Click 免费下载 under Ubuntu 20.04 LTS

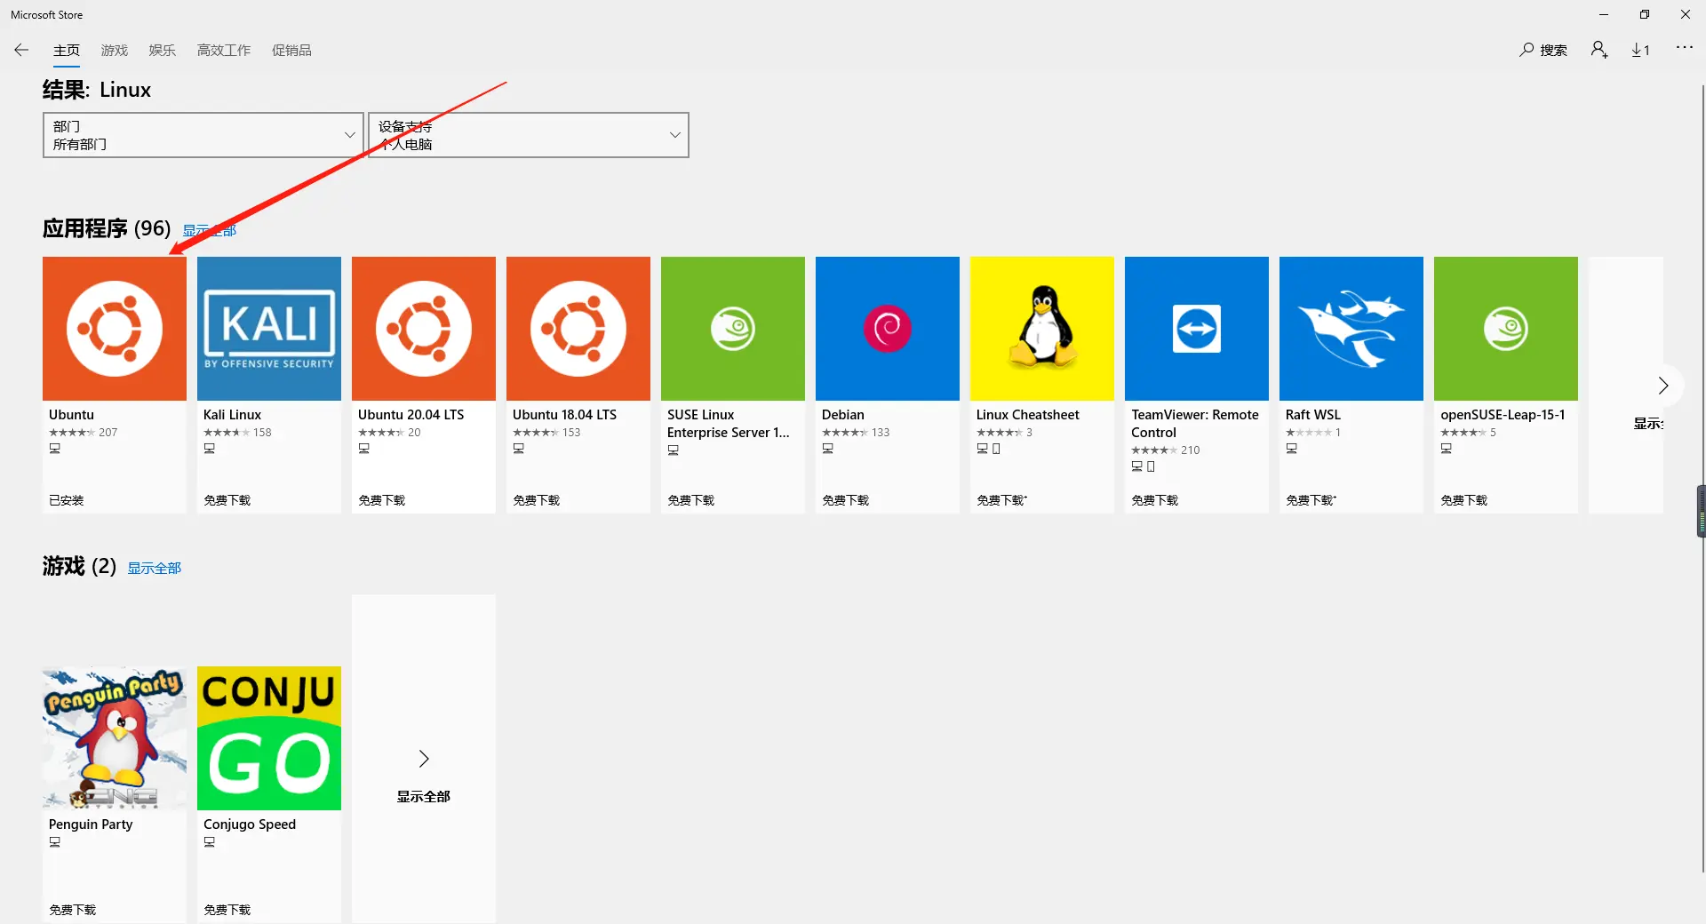pyautogui.click(x=382, y=500)
